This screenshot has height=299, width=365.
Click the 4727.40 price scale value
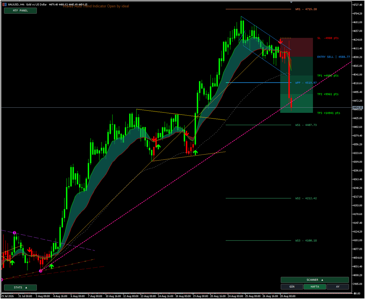click(357, 5)
